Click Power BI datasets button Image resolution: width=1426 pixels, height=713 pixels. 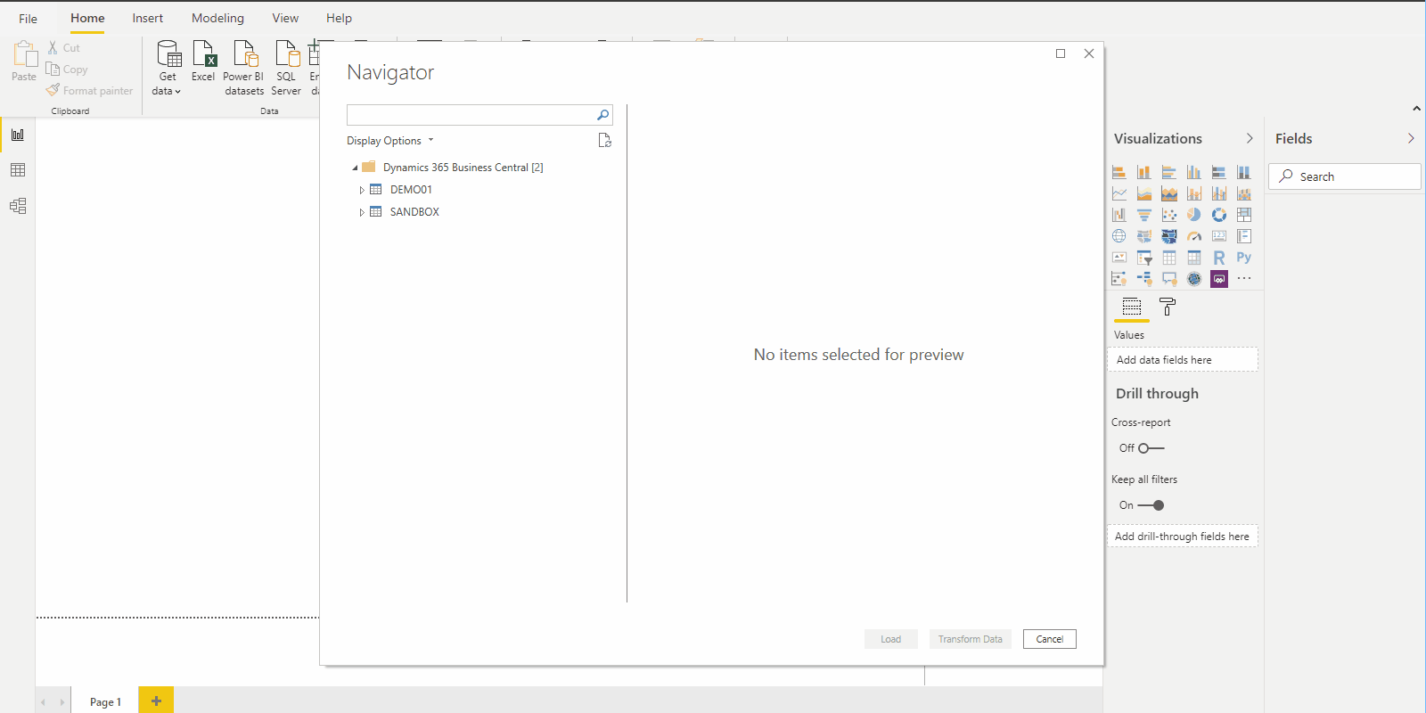click(x=243, y=69)
